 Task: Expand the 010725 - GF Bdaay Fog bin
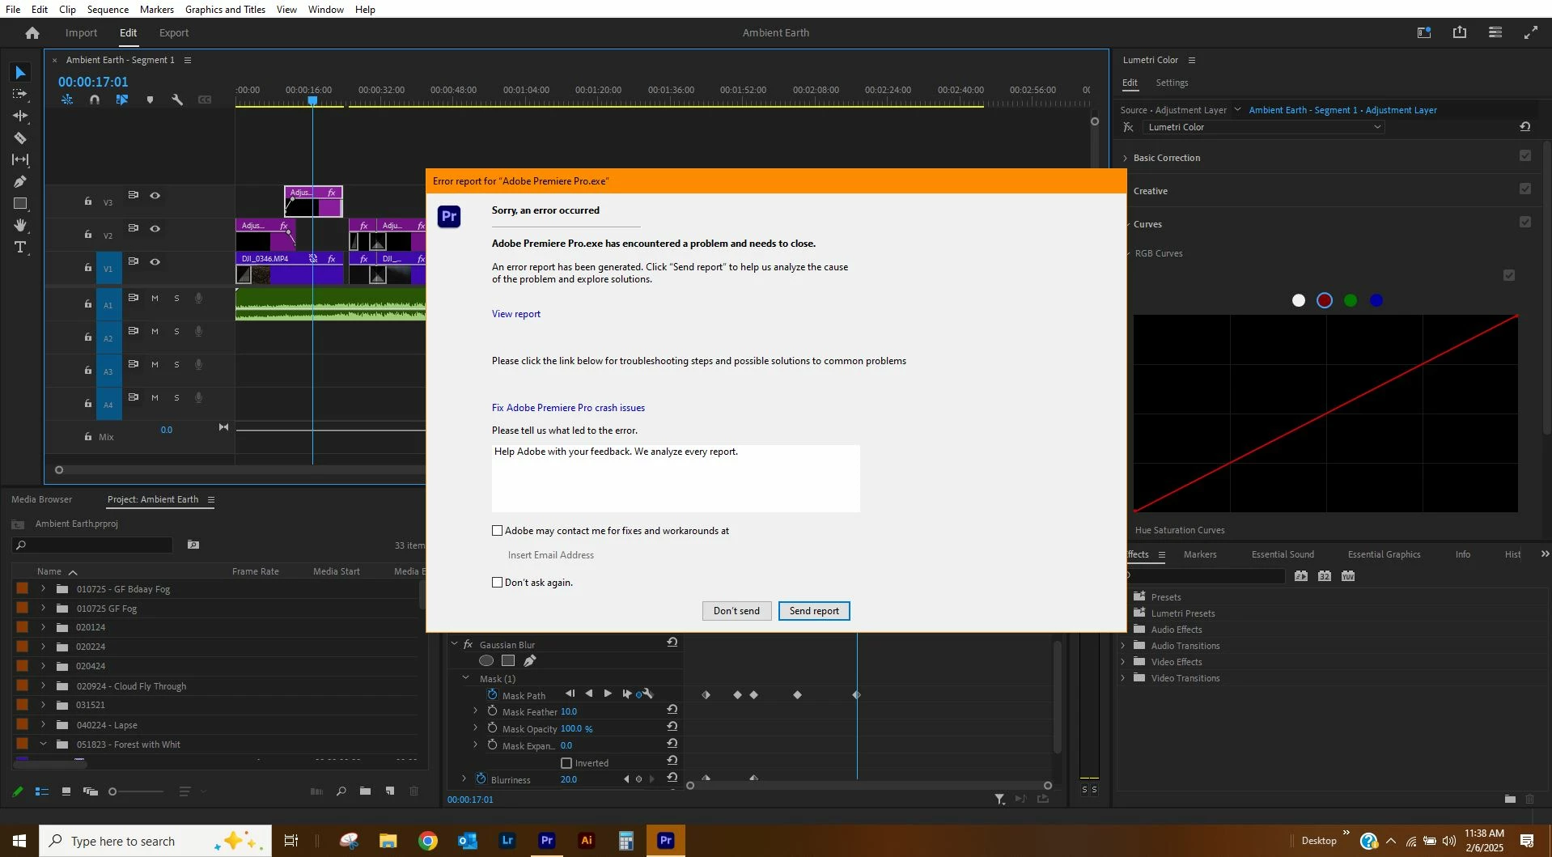coord(44,588)
